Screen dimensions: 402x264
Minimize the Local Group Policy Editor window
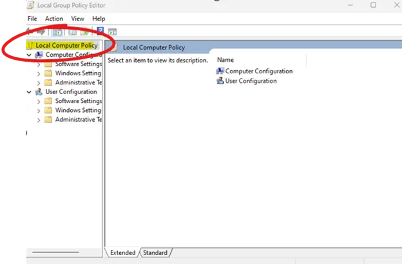point(350,5)
